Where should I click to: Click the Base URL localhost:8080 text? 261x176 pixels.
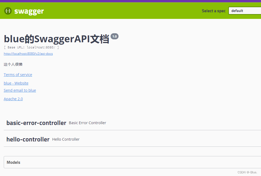click(x=31, y=47)
